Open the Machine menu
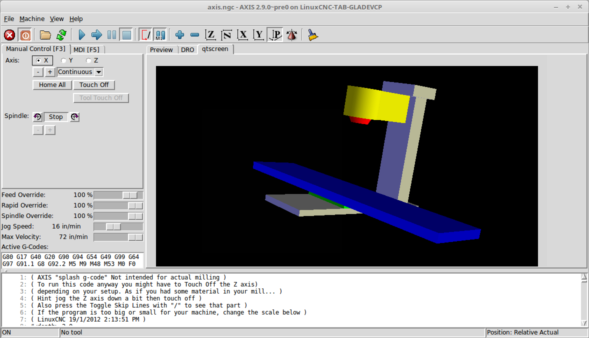This screenshot has height=338, width=589. pyautogui.click(x=32, y=19)
